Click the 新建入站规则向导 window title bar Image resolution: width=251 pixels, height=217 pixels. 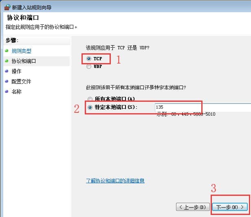point(122,8)
